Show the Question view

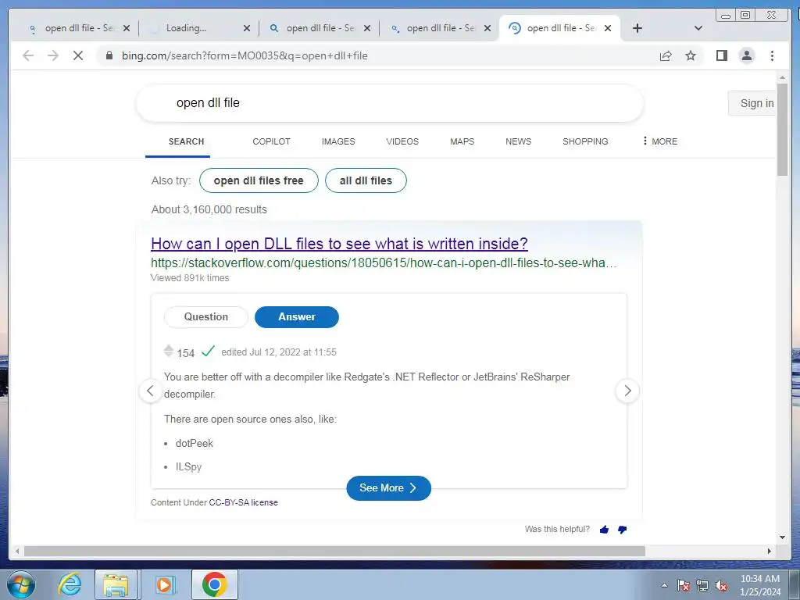pyautogui.click(x=206, y=317)
